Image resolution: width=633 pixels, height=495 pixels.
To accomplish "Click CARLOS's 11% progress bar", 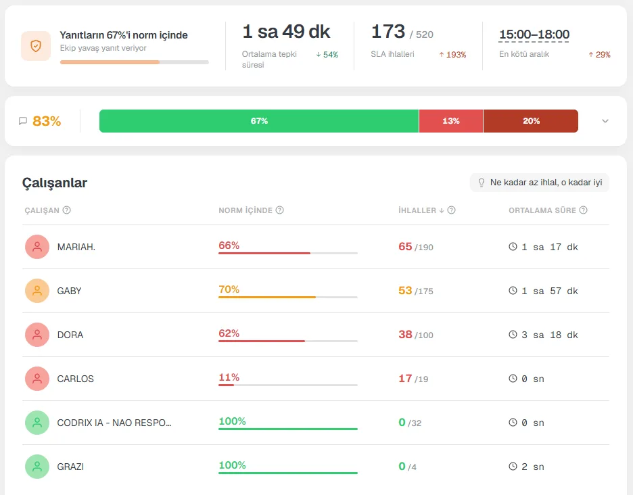I will tap(288, 385).
